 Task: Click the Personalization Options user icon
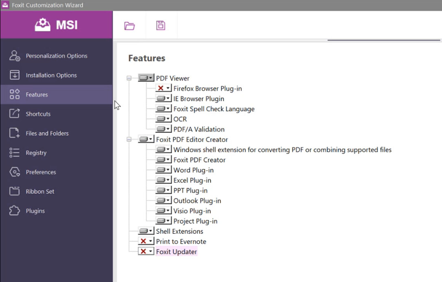15,56
